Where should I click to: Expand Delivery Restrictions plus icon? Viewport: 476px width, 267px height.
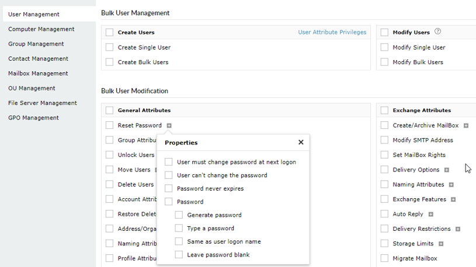pyautogui.click(x=458, y=229)
